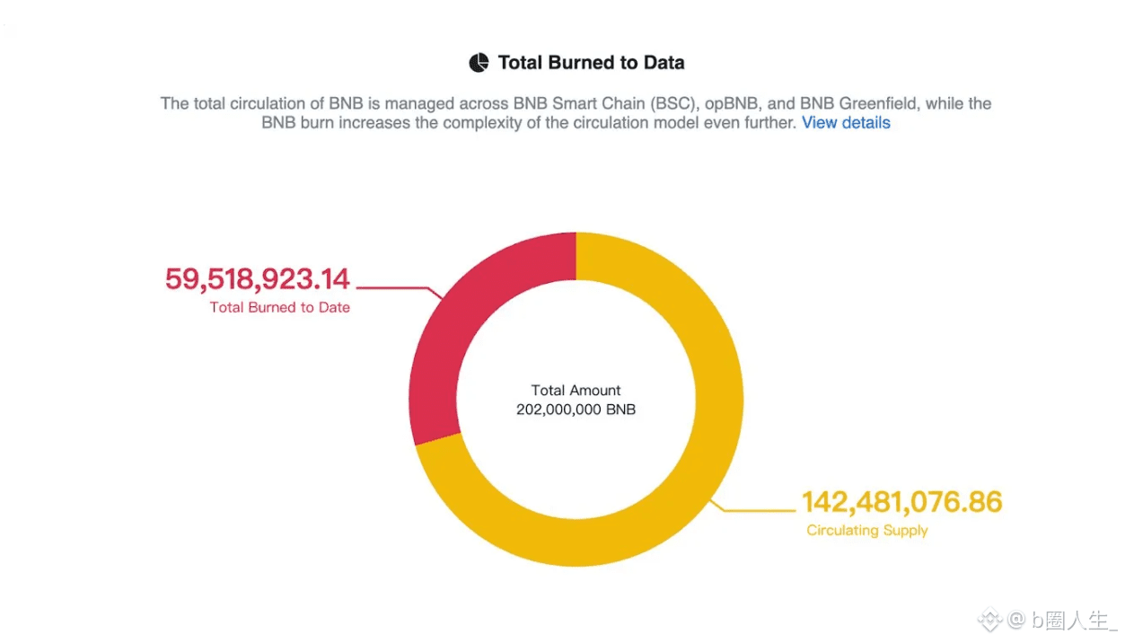The height and width of the screenshot is (643, 1125).
Task: Click the Total Burned to Date label
Action: 280,307
